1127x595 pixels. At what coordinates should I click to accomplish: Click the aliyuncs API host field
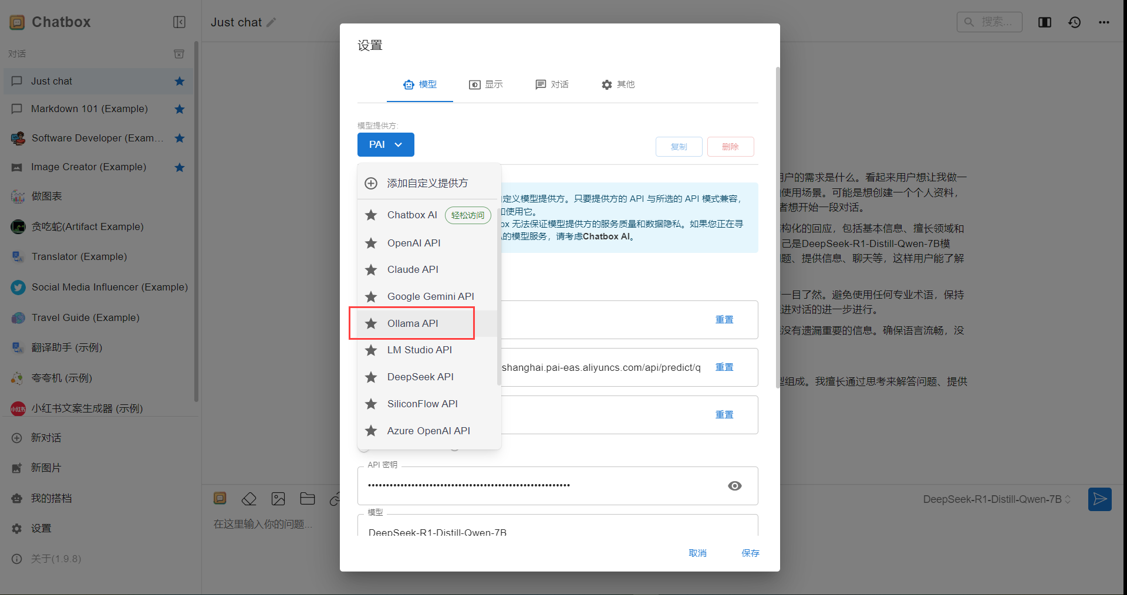601,367
